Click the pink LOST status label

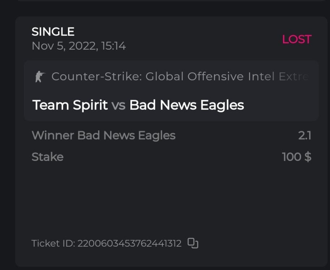[x=296, y=39]
